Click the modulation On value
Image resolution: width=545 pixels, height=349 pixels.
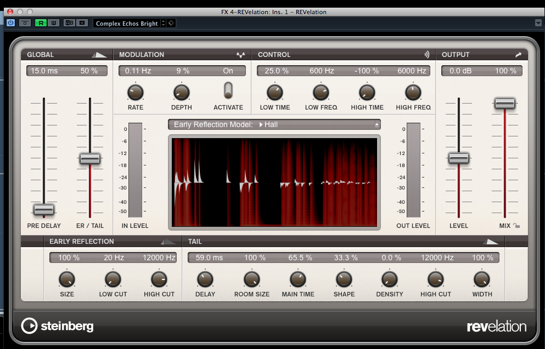[x=228, y=71]
